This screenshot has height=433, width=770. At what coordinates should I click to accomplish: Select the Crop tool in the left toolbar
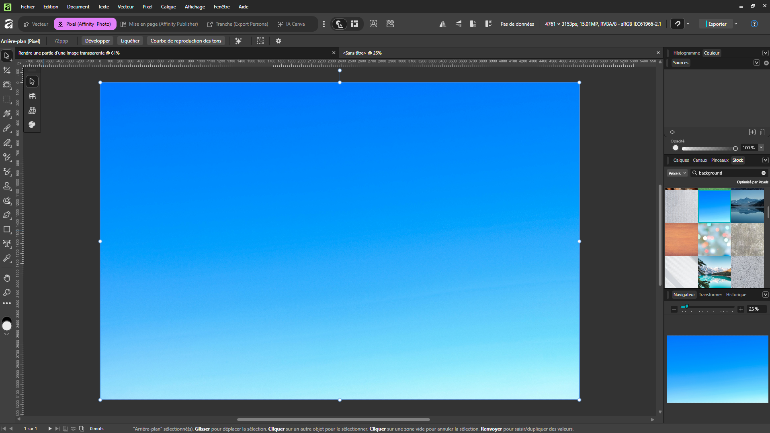coord(7,71)
